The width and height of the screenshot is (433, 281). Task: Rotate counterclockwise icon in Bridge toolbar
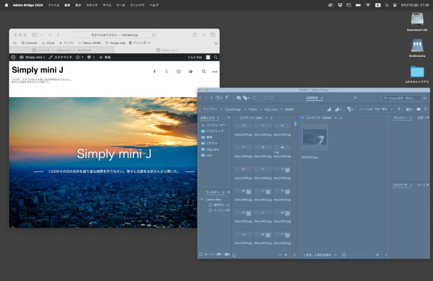click(x=266, y=98)
